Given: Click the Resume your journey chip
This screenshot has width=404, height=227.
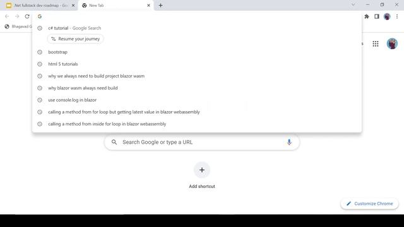Looking at the screenshot, I should pos(76,39).
